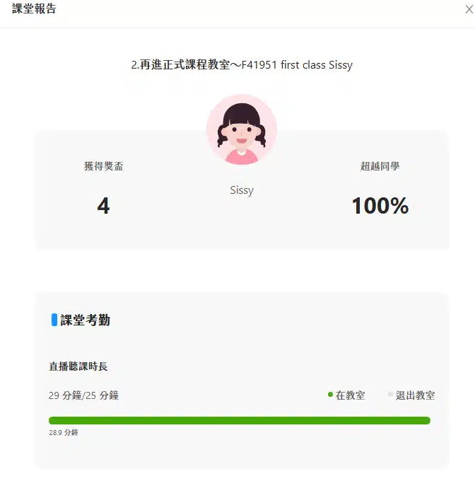
Task: Select the 退出教室 legend label
Action: 415,395
